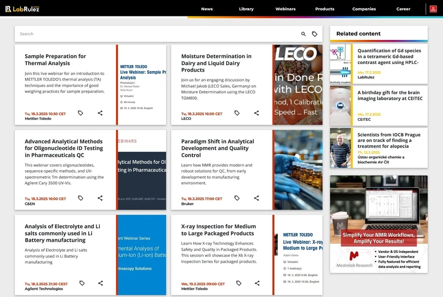
Task: Open 'Moisture Determination in Dairy and Liquid Dairy Products'
Action: (x=216, y=63)
